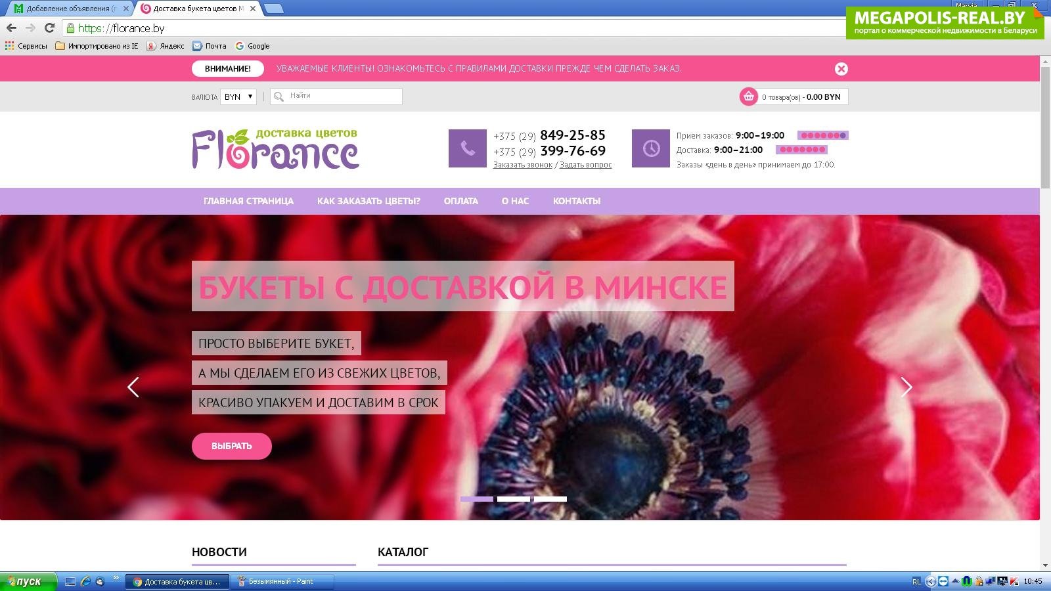The height and width of the screenshot is (591, 1051).
Task: Close the pink attention notice banner
Action: click(841, 69)
